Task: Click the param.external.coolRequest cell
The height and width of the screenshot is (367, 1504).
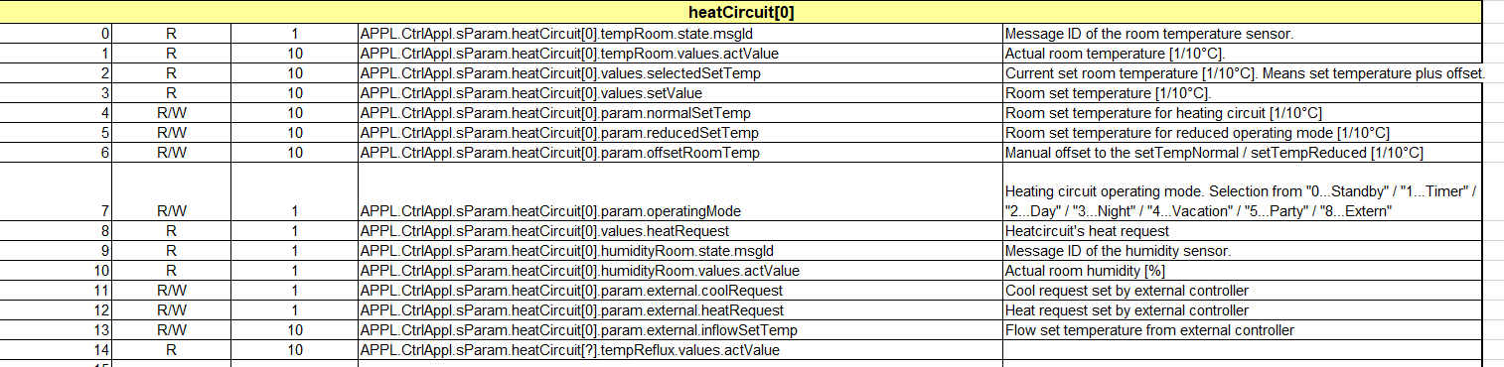Action: tap(680, 291)
